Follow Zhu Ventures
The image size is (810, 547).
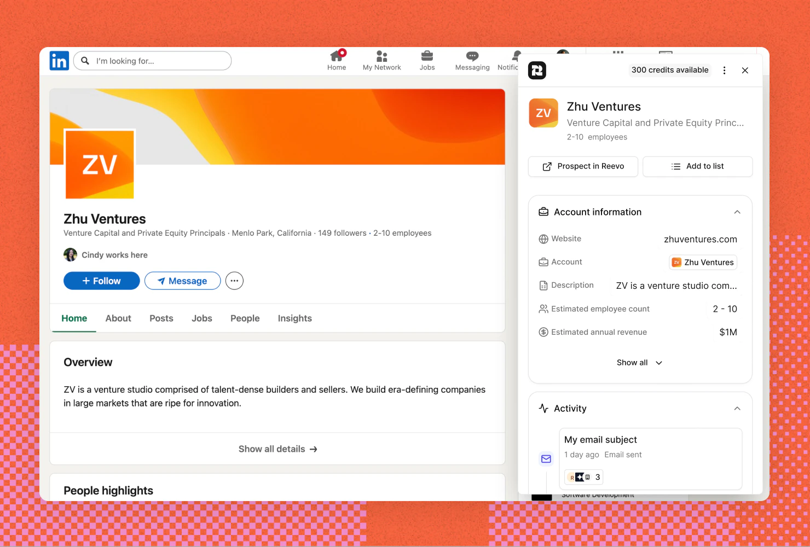click(x=101, y=281)
